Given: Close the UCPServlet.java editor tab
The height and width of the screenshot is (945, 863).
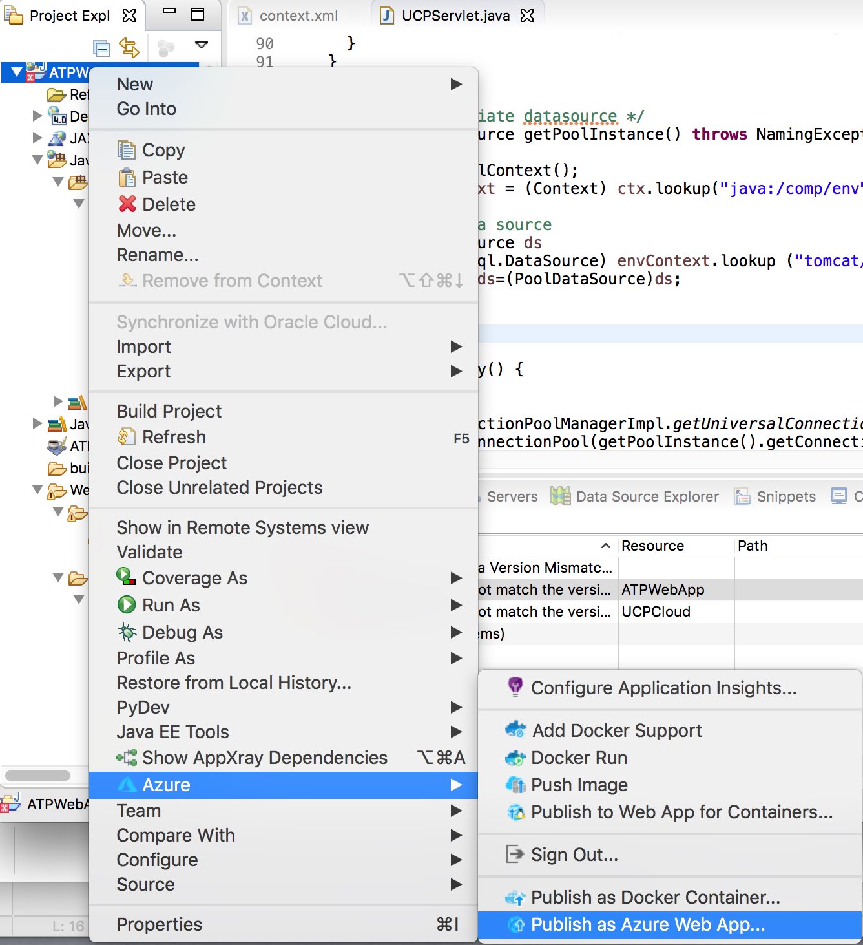Looking at the screenshot, I should (528, 16).
